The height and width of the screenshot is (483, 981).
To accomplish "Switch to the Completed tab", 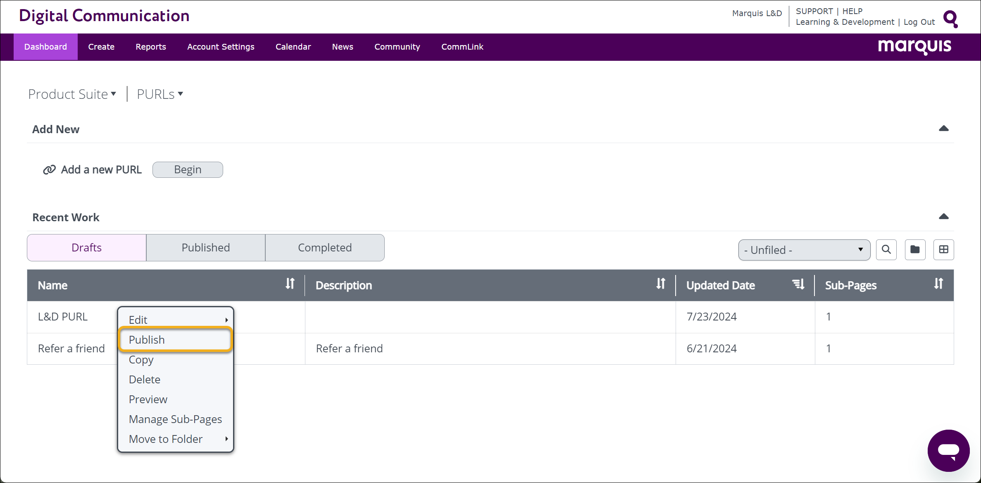I will 325,248.
